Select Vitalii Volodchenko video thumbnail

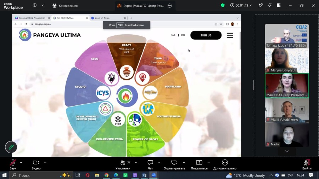287,110
